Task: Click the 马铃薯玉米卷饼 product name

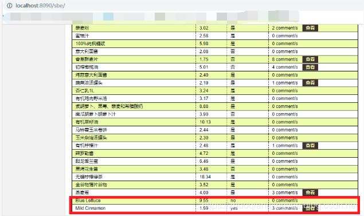Action: [x=91, y=130]
